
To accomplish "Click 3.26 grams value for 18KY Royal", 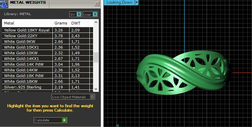I will [59, 30].
